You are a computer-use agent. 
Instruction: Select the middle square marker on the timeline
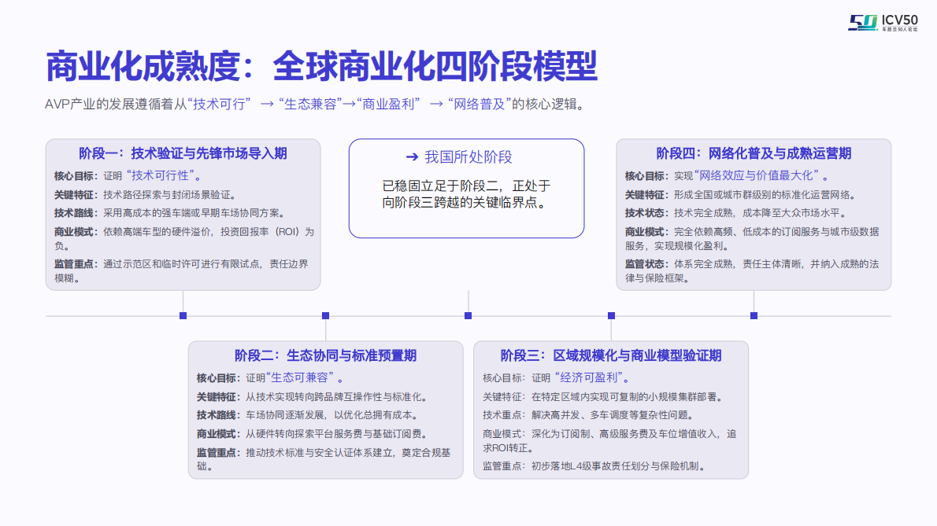pyautogui.click(x=467, y=315)
